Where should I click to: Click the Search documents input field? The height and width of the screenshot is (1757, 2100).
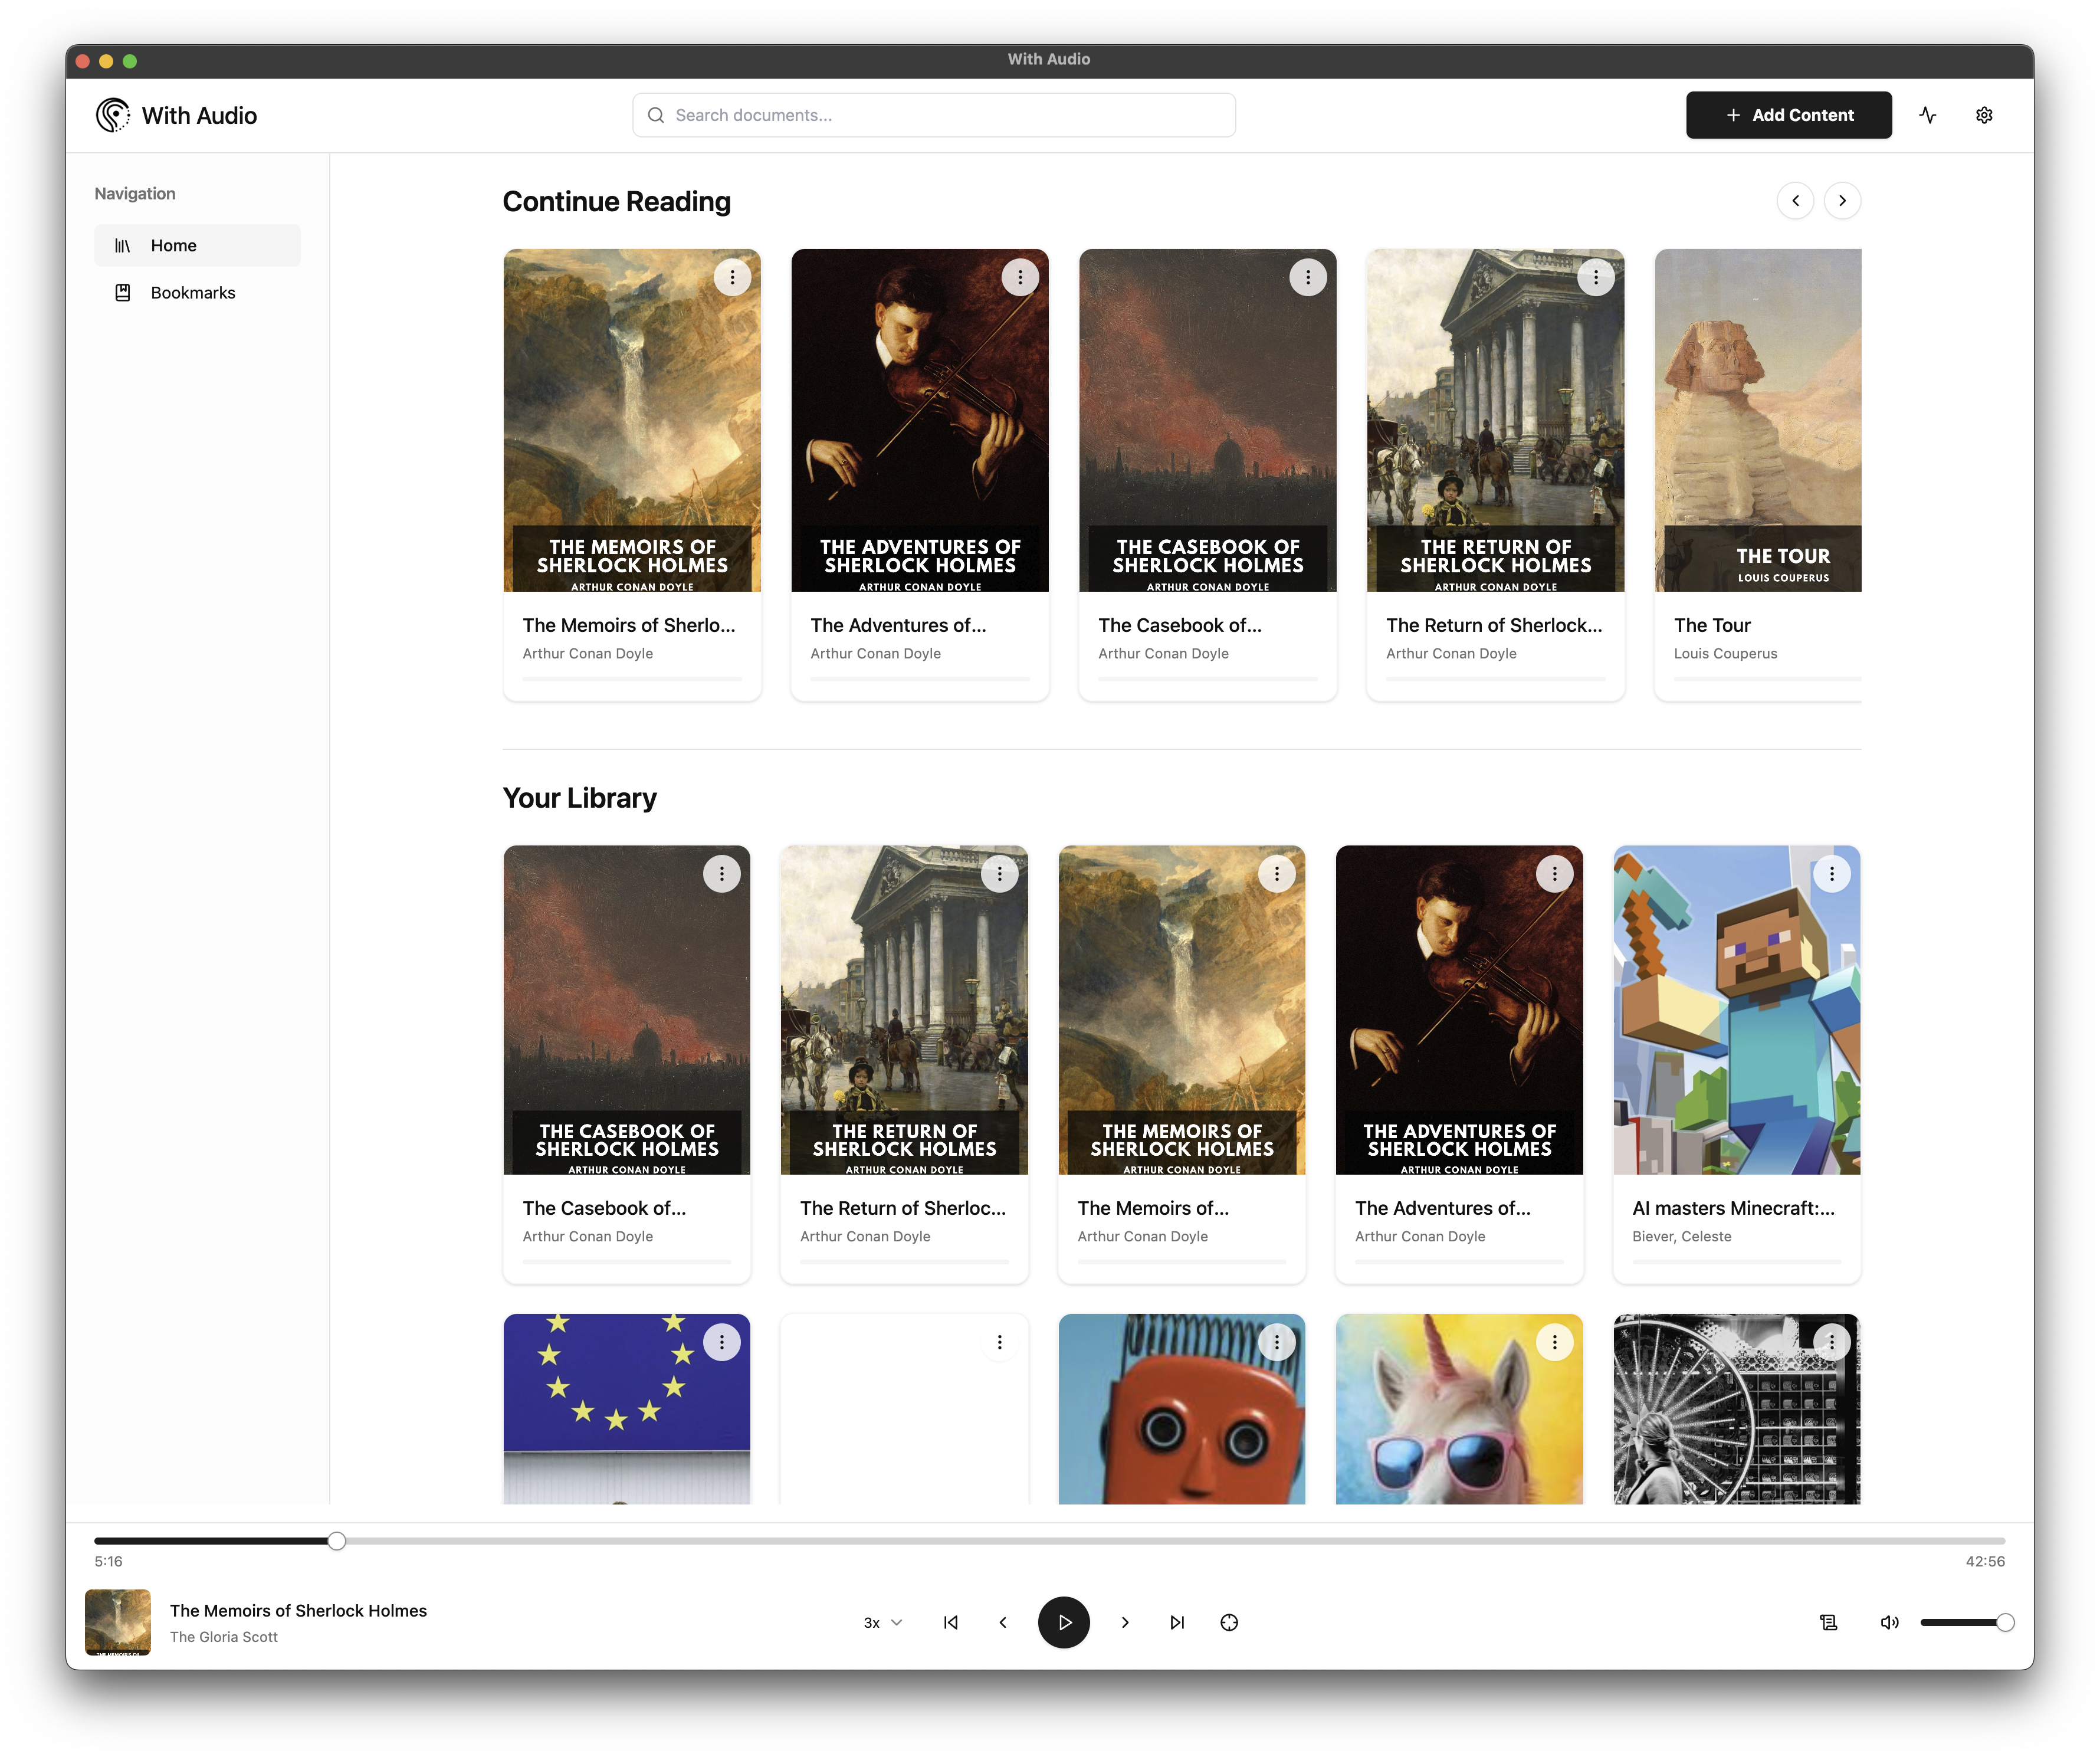[x=934, y=115]
